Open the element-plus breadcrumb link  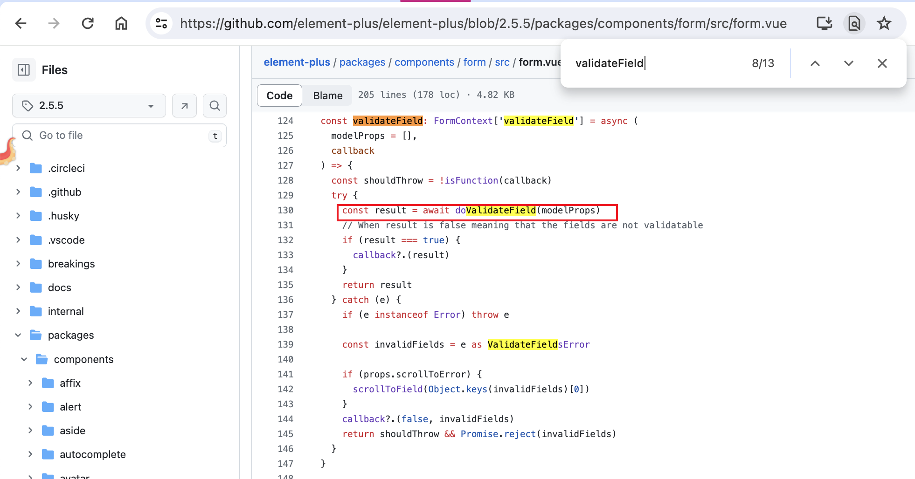(x=297, y=62)
